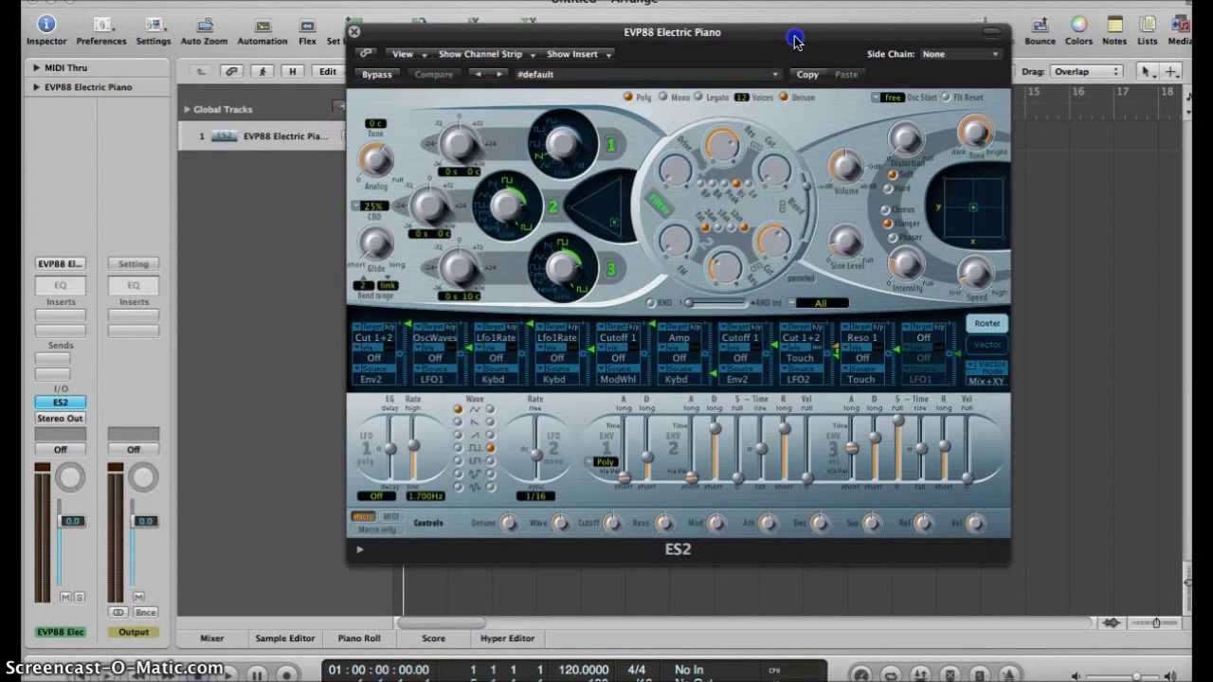Click the Copy button

point(807,75)
